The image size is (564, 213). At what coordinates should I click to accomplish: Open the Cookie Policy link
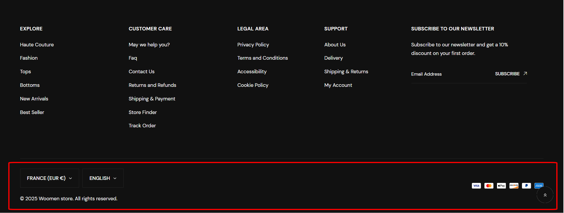point(253,85)
